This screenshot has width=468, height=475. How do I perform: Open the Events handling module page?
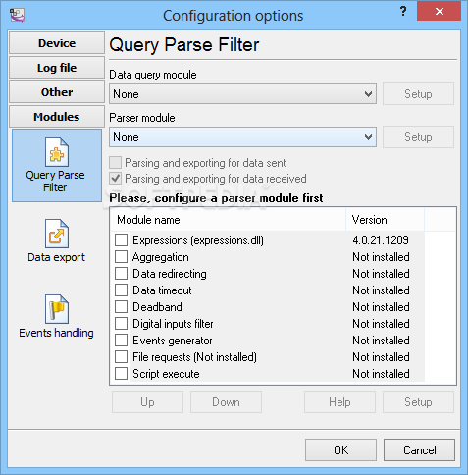pos(57,316)
